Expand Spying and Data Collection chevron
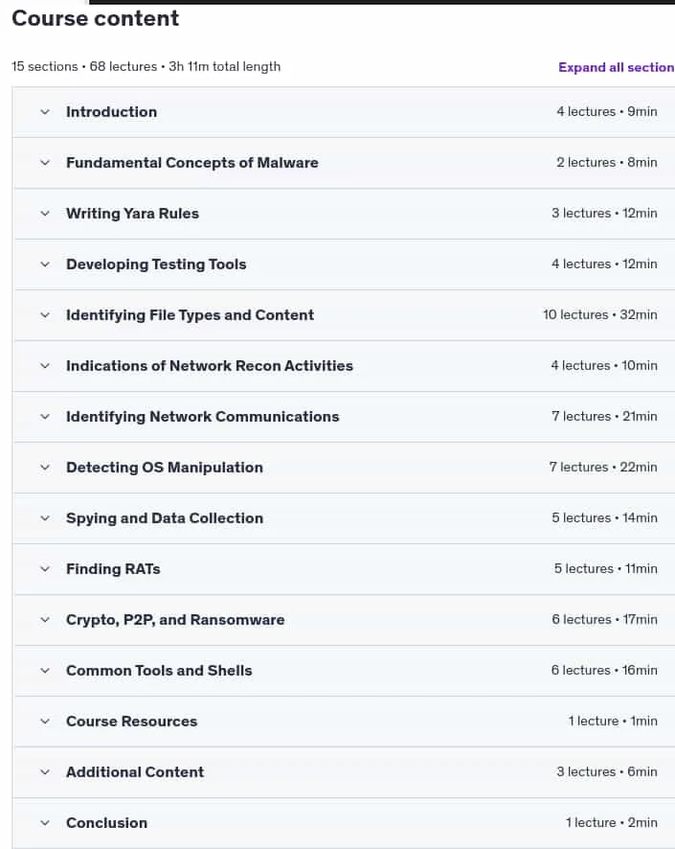The image size is (675, 849). point(45,518)
